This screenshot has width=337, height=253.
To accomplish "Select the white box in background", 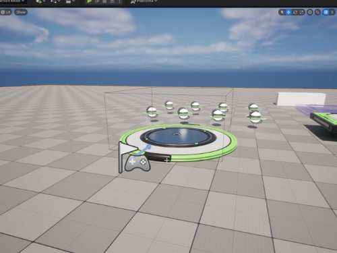I will coord(301,99).
